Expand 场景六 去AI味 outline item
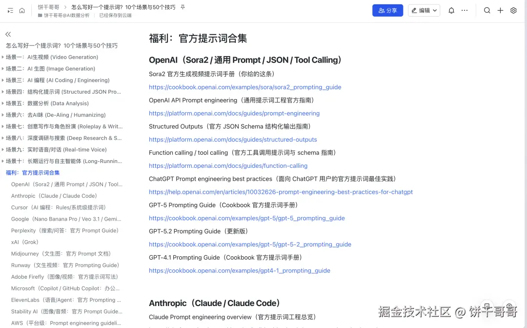 (x=3, y=115)
